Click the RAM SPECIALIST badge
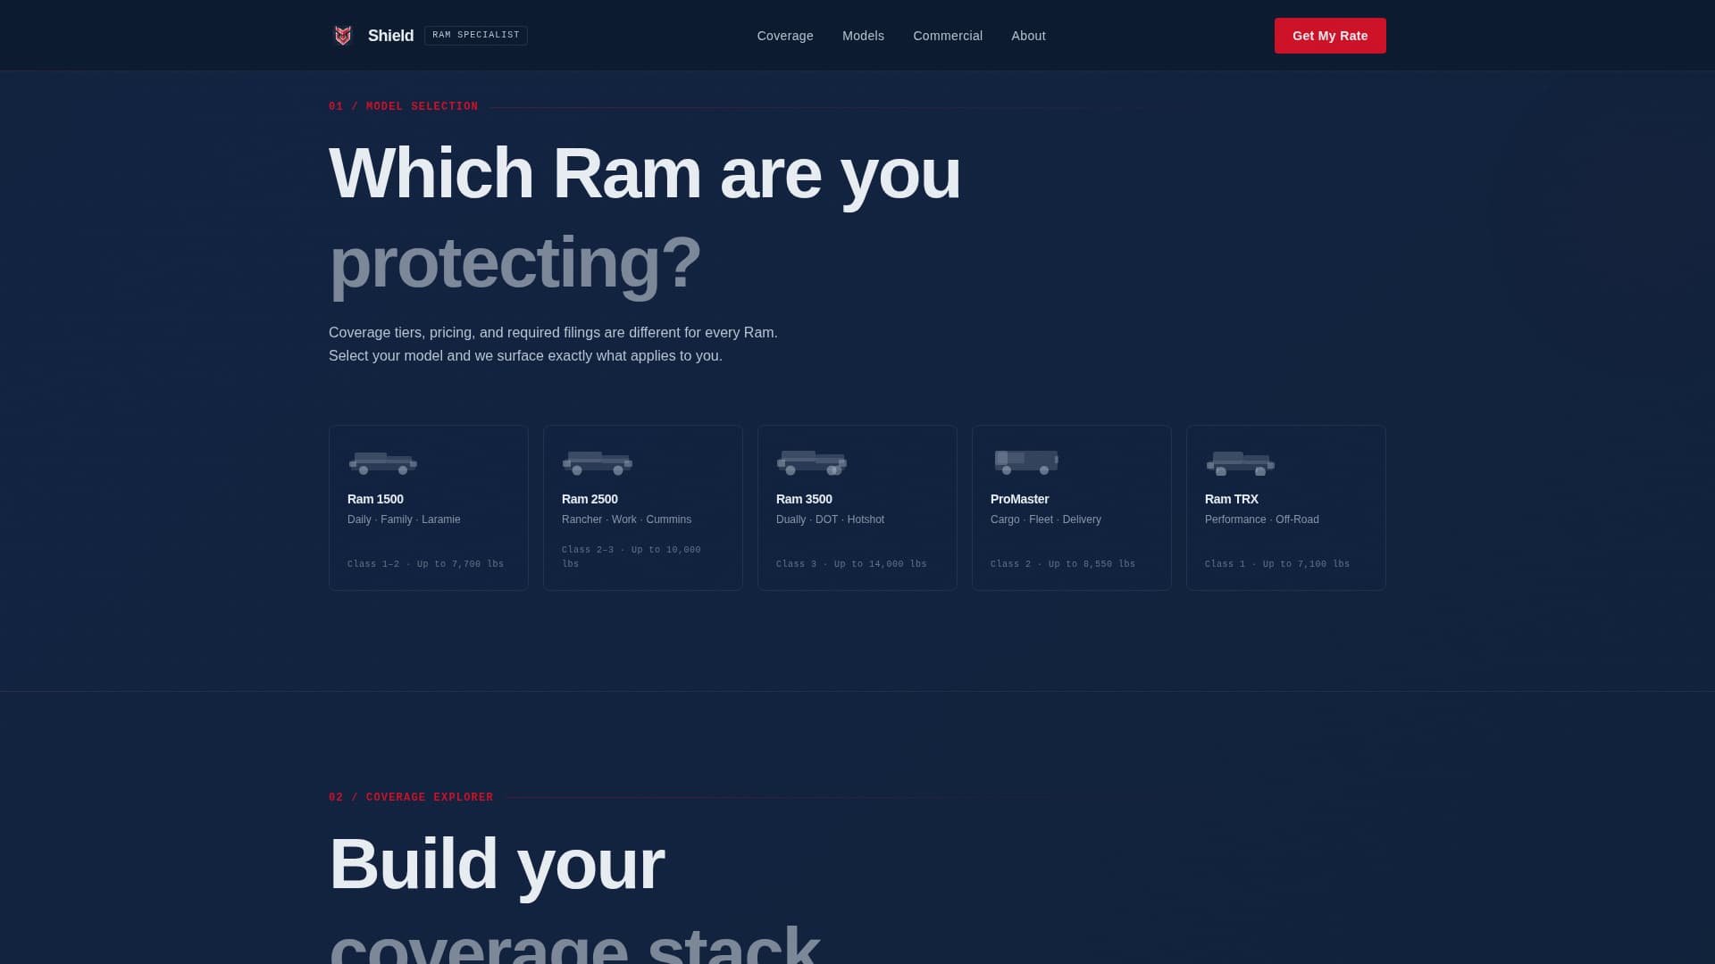Viewport: 1715px width, 964px height. [476, 35]
